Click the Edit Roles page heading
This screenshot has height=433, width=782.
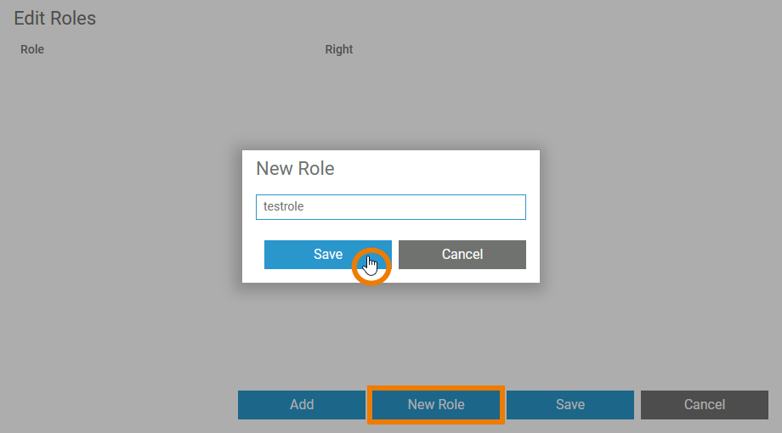click(x=55, y=18)
